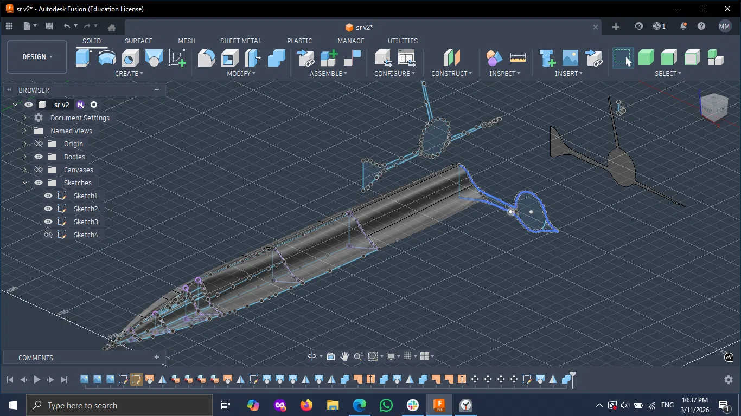Collapse the Sketches folder
This screenshot has height=416, width=741.
(x=25, y=183)
